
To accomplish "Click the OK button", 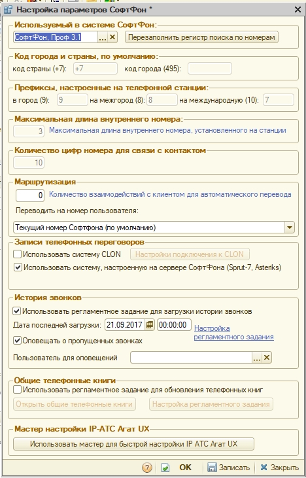I will pos(185,468).
